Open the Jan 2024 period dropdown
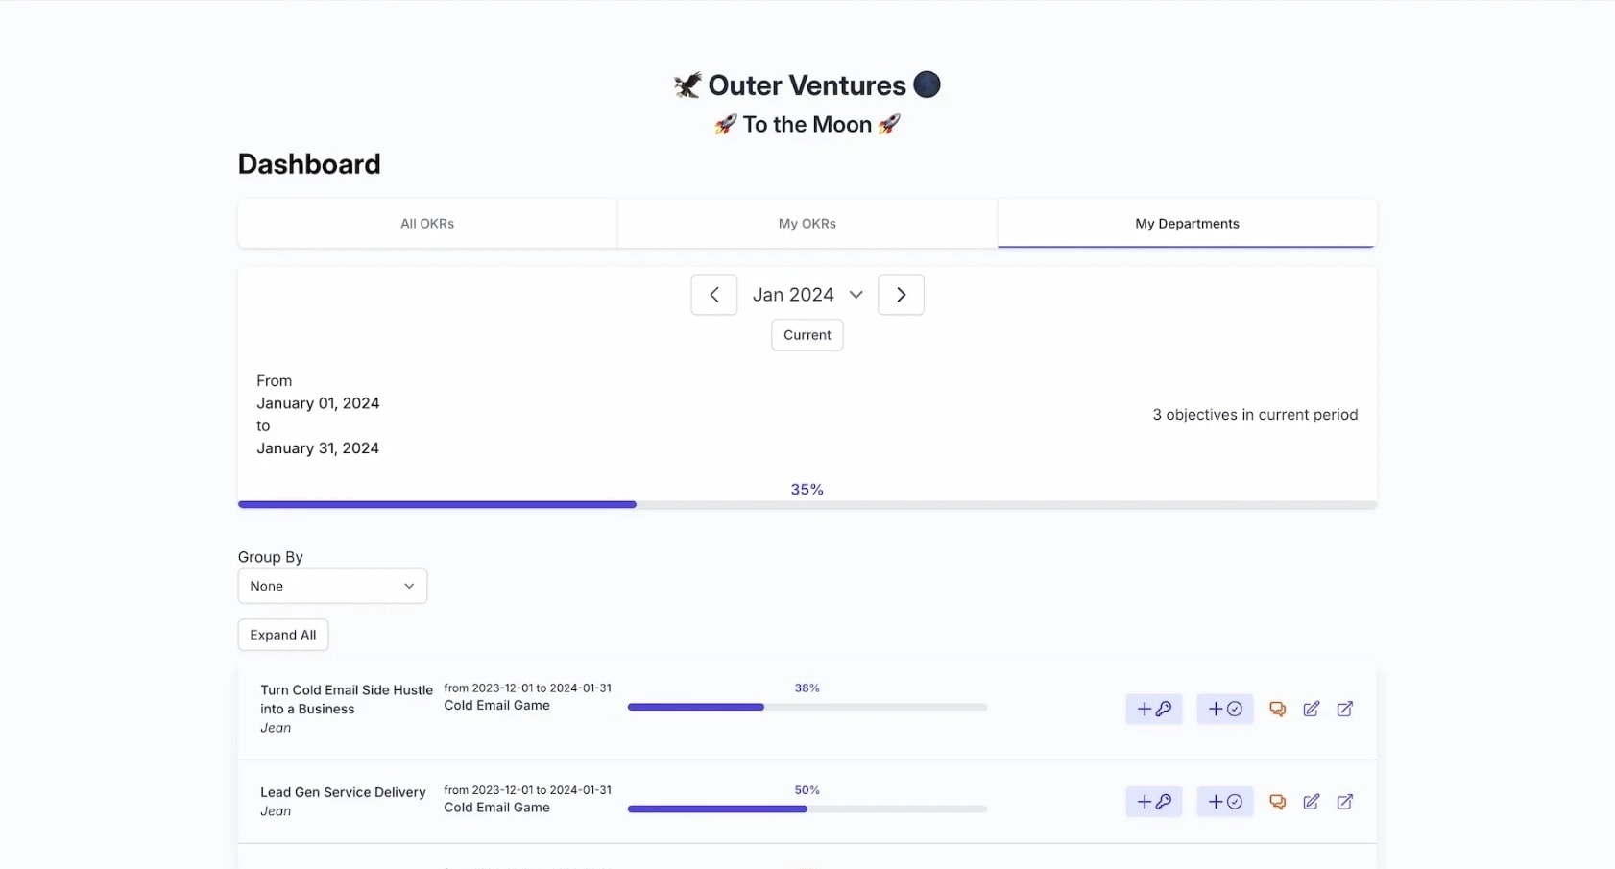 tap(807, 295)
